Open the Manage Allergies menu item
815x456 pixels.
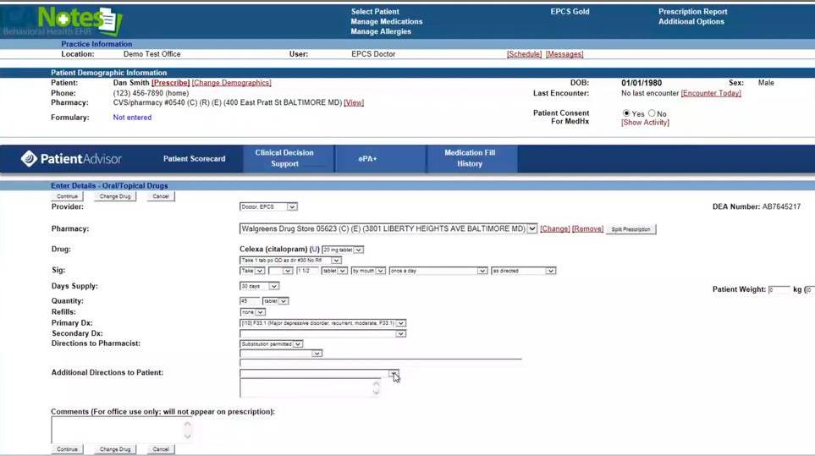pos(381,32)
